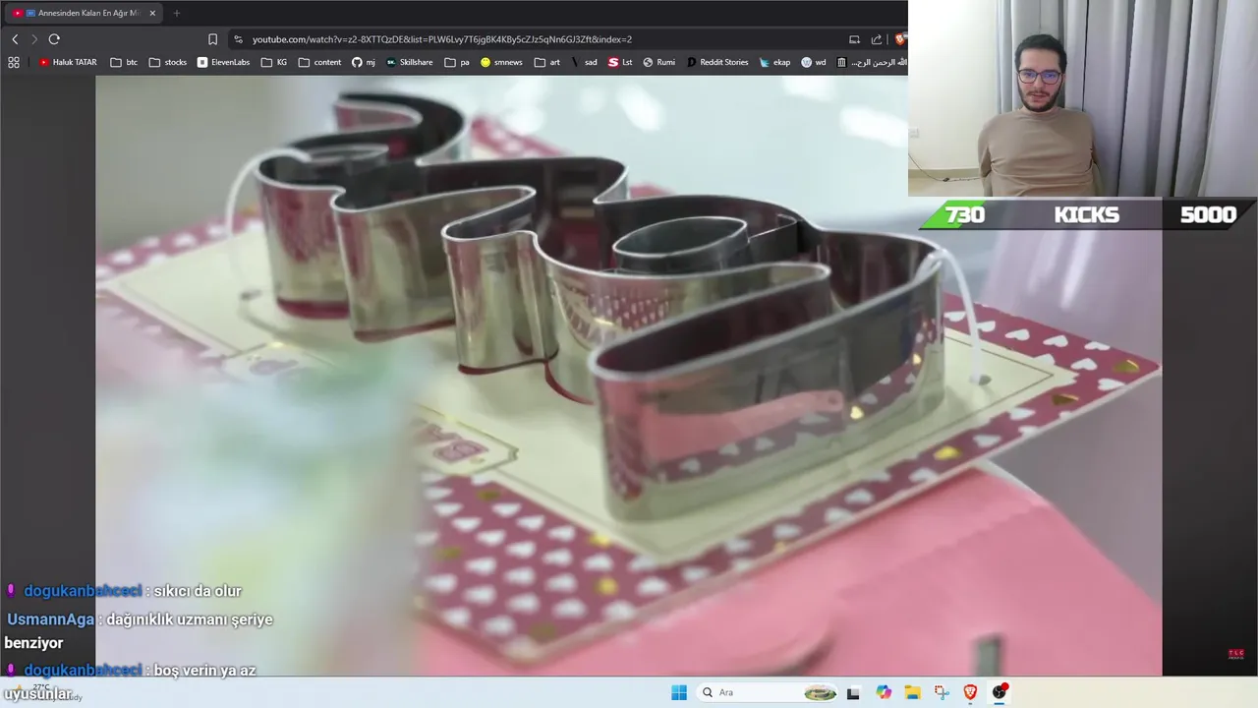Click the Ara taskbar search box
This screenshot has height=708, width=1258.
click(768, 692)
